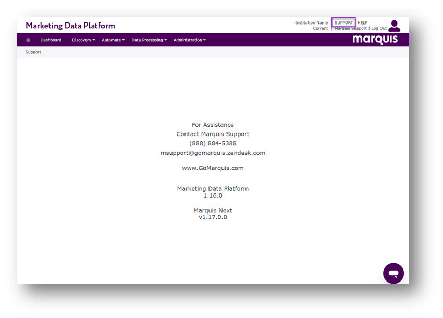The image size is (443, 318).
Task: Open the user profile avatar icon
Action: coord(394,26)
